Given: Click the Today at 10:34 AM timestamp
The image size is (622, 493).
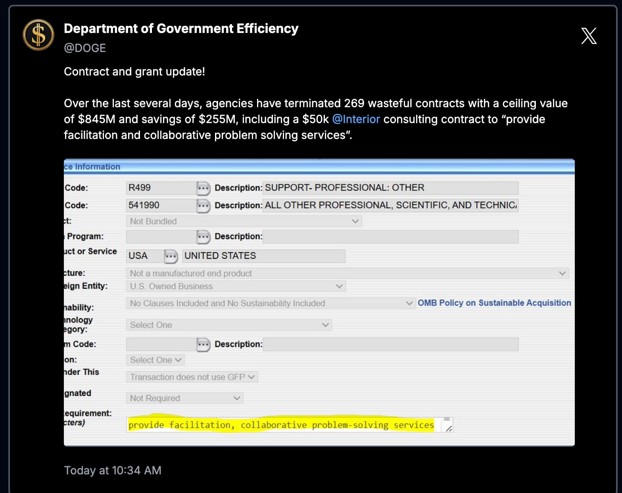Looking at the screenshot, I should [113, 470].
